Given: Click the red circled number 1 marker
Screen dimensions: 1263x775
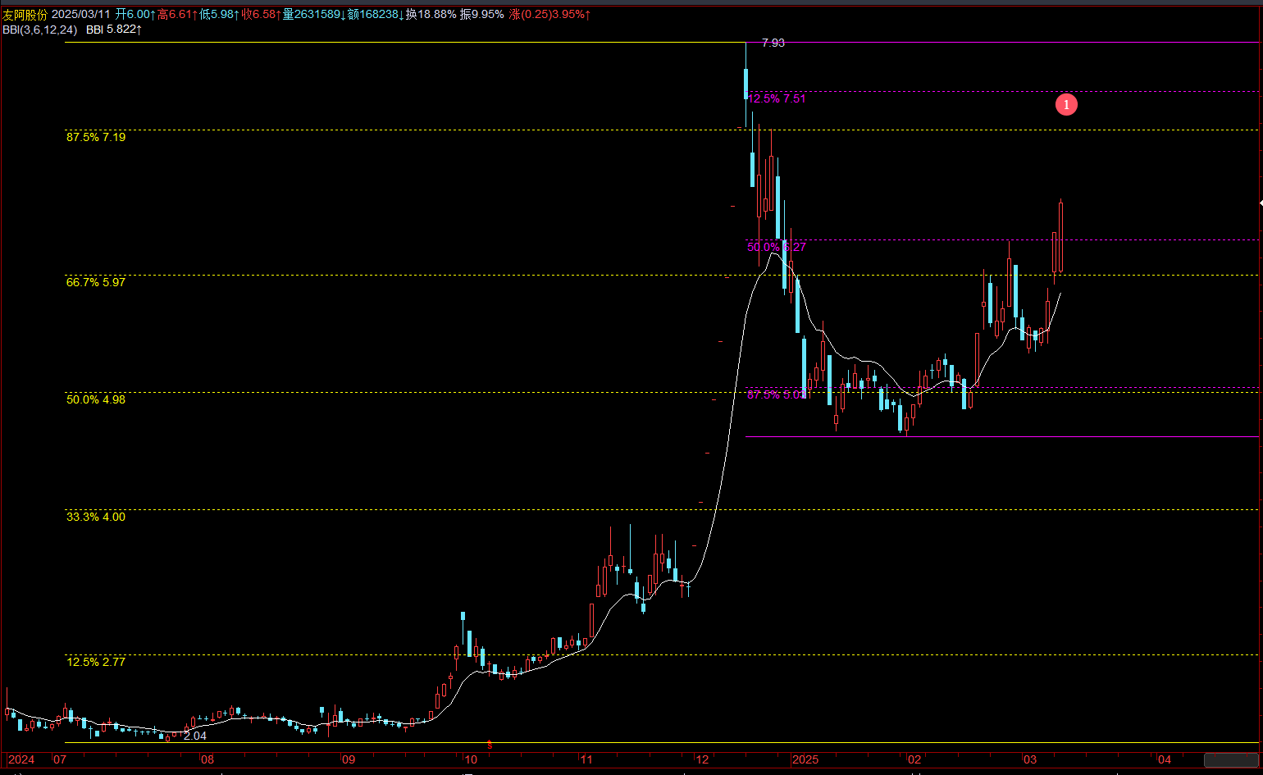Looking at the screenshot, I should coord(1066,104).
